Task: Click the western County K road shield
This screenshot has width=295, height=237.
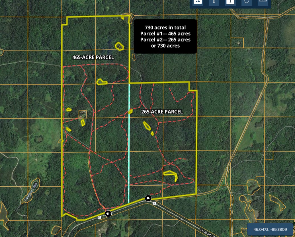Action: [x=99, y=217]
